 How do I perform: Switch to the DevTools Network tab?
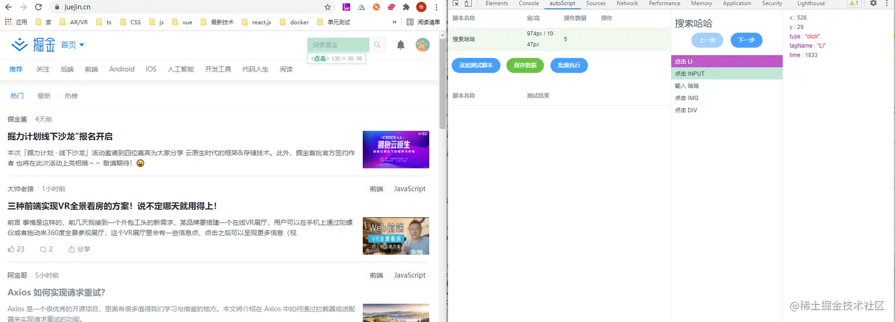[x=627, y=4]
